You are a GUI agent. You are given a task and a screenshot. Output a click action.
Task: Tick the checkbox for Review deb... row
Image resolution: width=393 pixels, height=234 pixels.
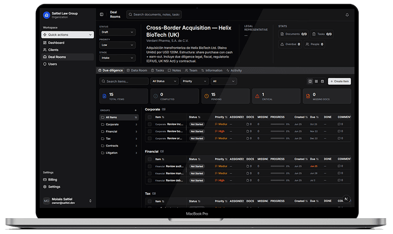coord(150,180)
